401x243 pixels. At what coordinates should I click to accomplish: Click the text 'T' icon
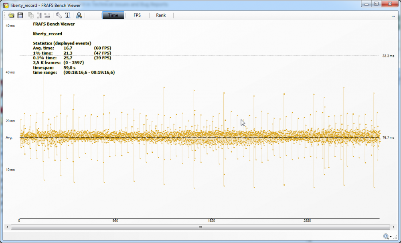tap(67, 15)
